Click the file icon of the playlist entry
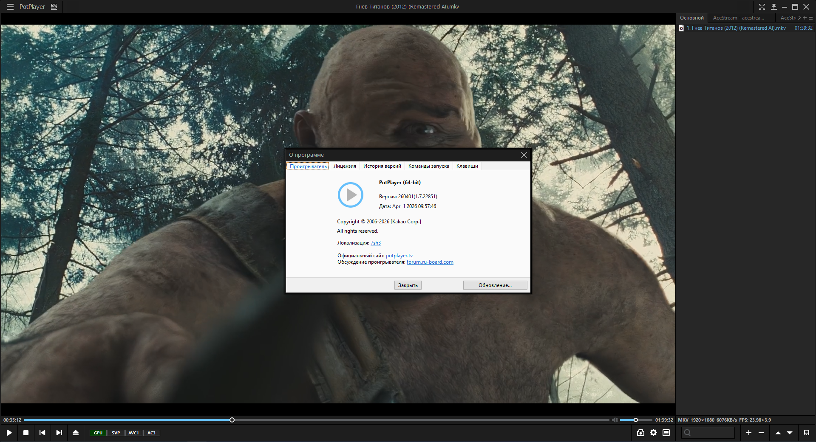 point(681,28)
